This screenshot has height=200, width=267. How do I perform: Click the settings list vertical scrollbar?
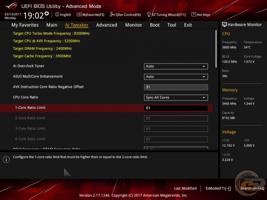point(216,49)
